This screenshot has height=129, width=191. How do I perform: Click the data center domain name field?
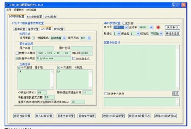click(x=53, y=58)
